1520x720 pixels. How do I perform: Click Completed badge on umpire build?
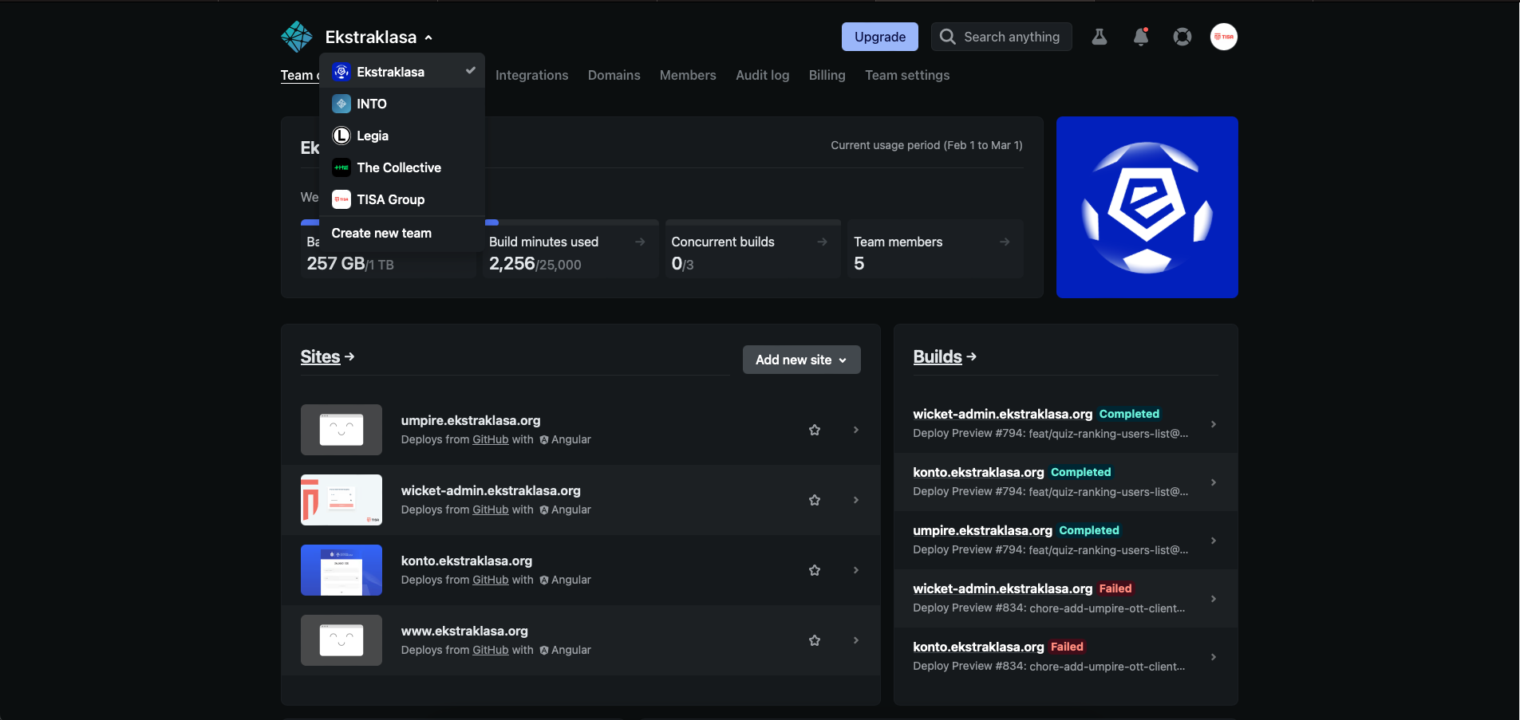(1089, 530)
